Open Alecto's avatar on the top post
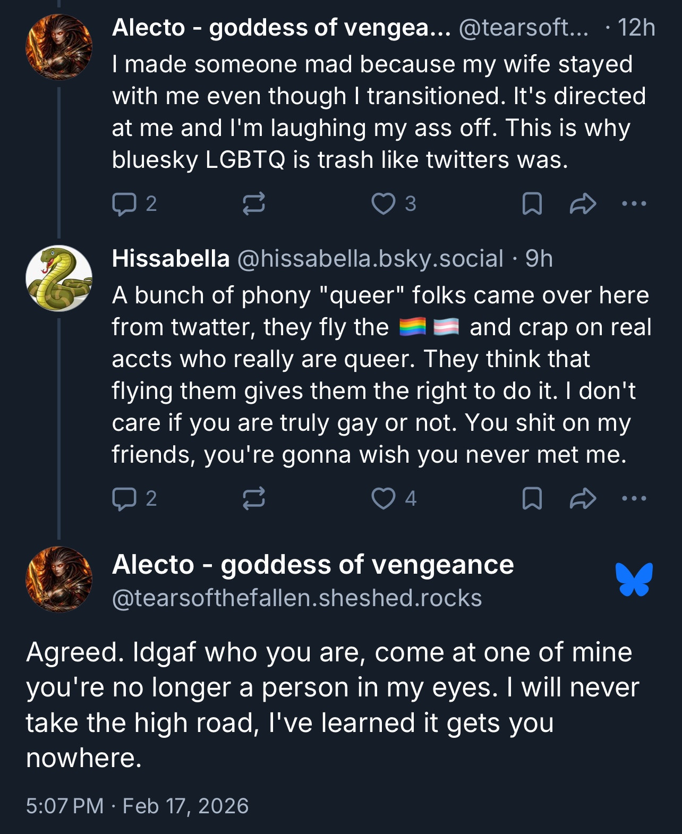Image resolution: width=682 pixels, height=834 pixels. click(59, 47)
